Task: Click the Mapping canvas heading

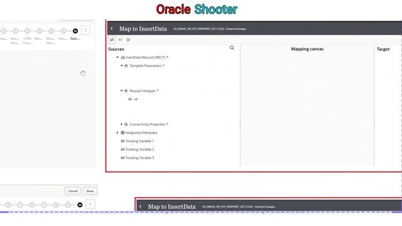Action: 307,49
